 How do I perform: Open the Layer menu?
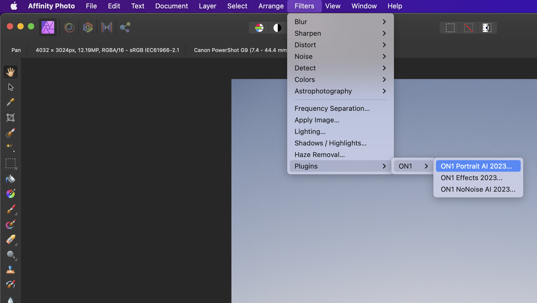point(207,6)
